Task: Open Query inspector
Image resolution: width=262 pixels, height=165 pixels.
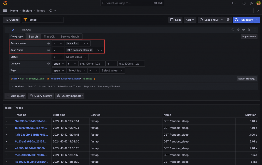Action: click(70, 96)
